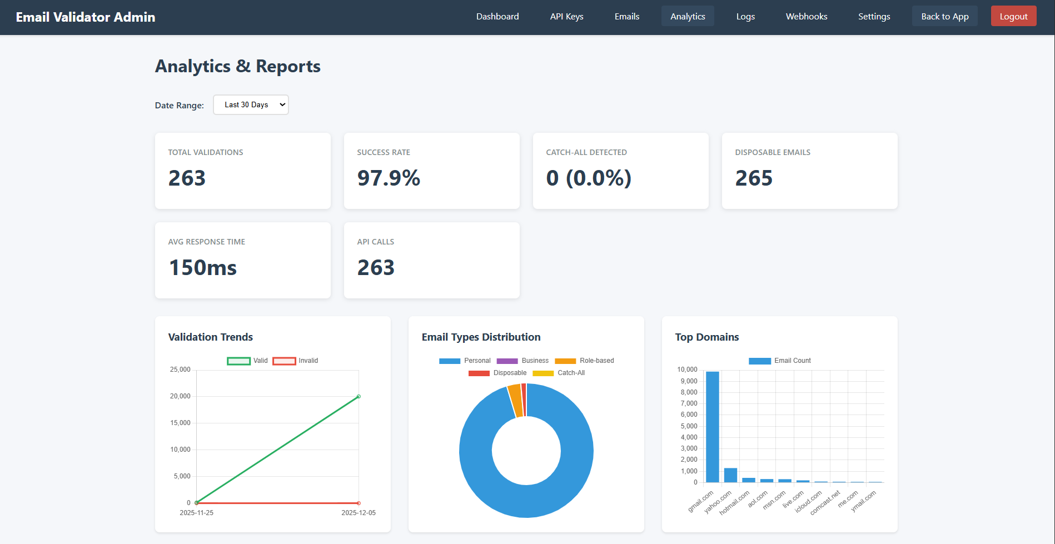This screenshot has height=544, width=1055.
Task: Click the Email Validator Admin title
Action: [x=86, y=17]
